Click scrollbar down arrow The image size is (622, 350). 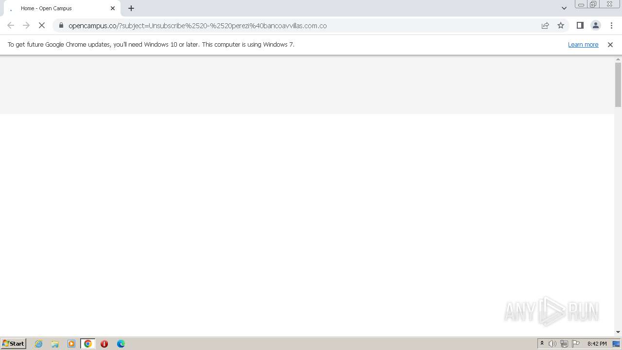[618, 332]
